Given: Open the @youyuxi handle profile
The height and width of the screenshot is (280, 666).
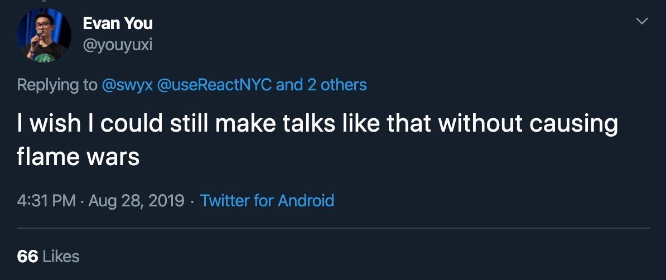Looking at the screenshot, I should coord(117,45).
